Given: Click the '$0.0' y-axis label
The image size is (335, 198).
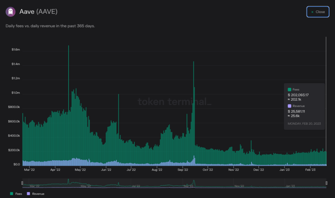Looking at the screenshot, I should pos(17,164).
